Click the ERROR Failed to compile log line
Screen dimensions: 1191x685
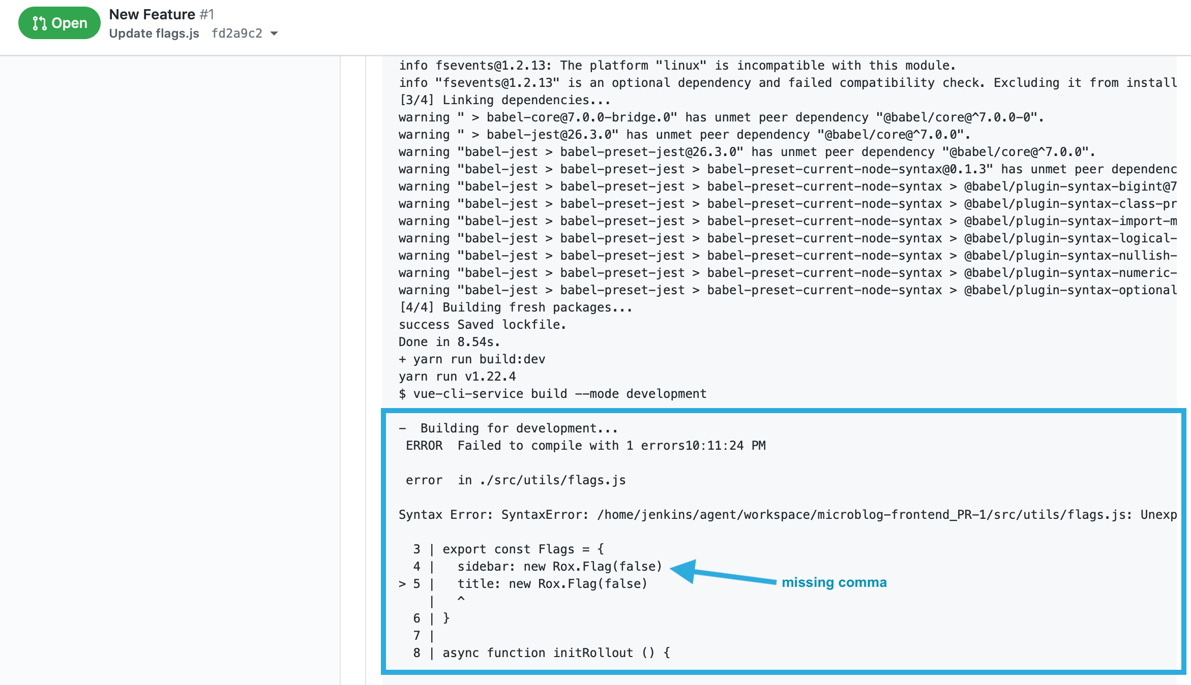pos(585,446)
